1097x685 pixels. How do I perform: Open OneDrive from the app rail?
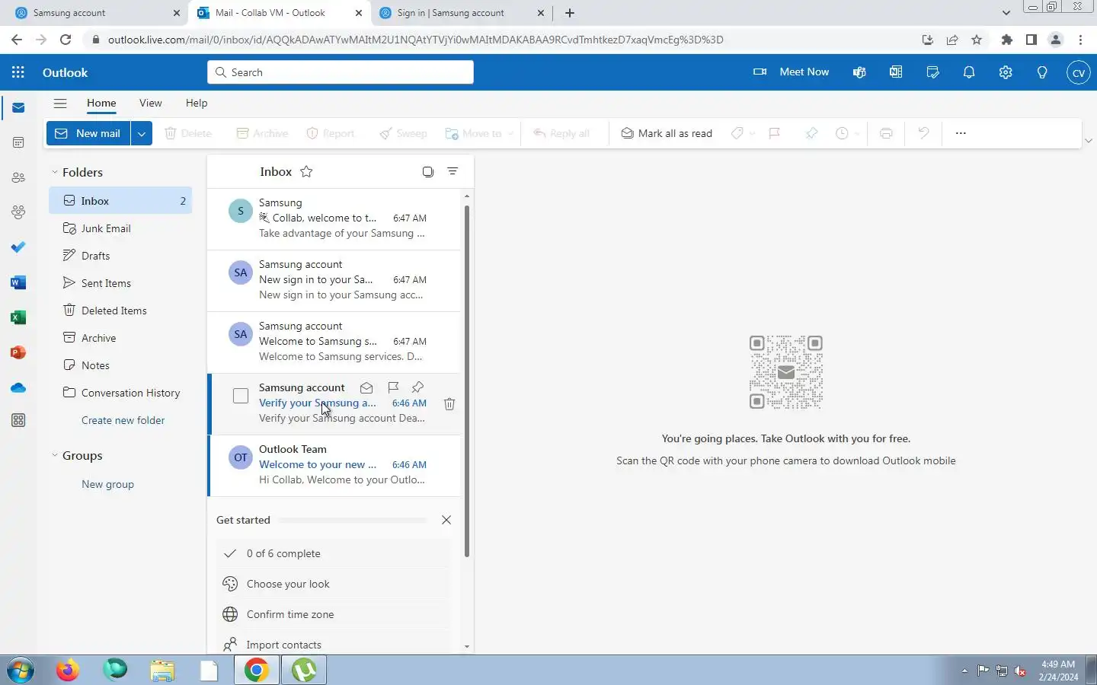[18, 387]
